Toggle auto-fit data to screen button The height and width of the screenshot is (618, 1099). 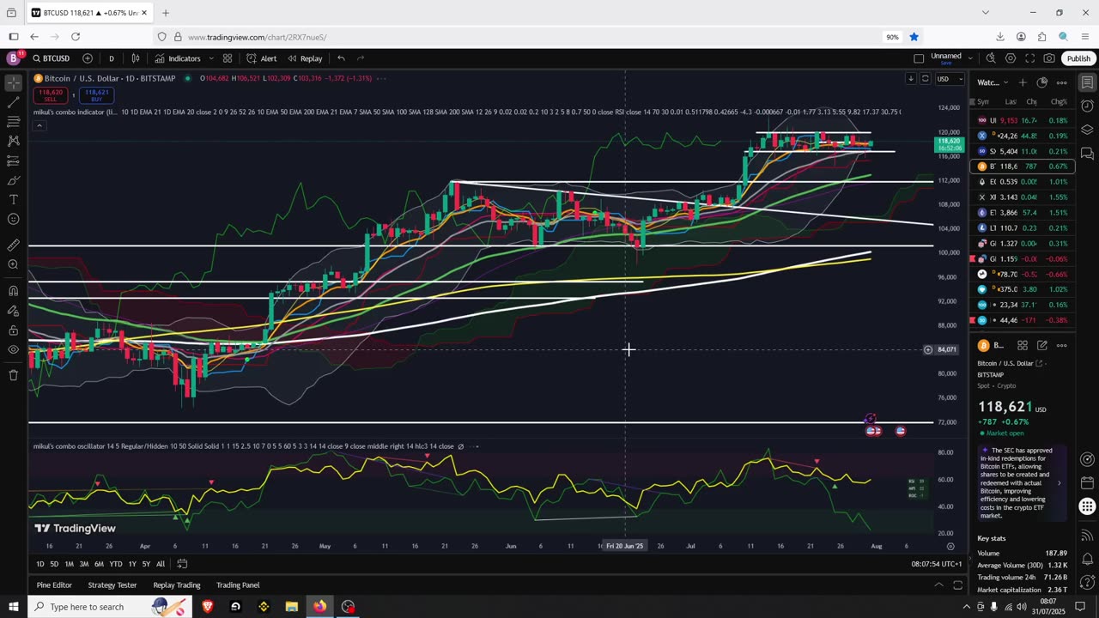[x=926, y=79]
